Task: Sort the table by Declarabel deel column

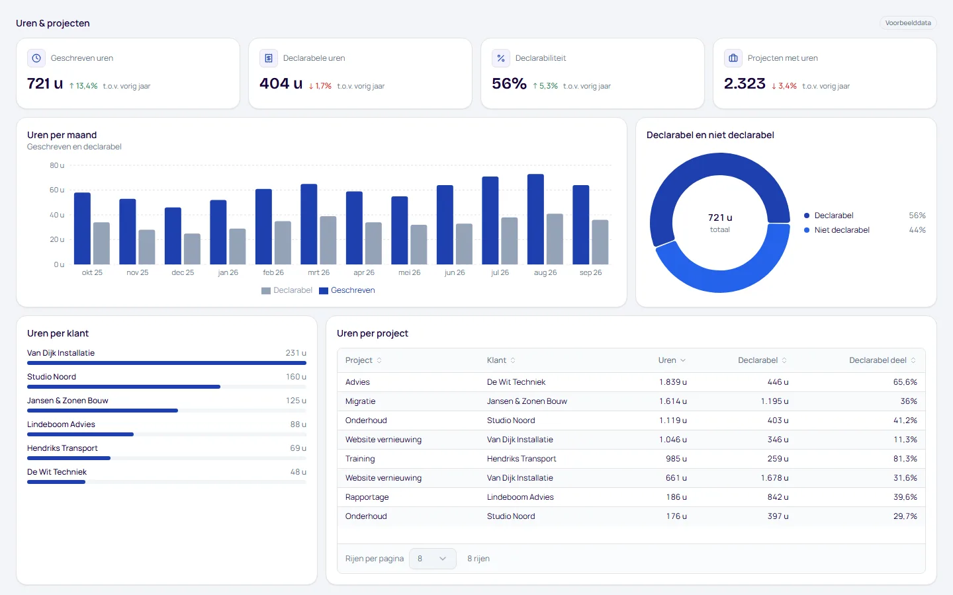Action: 882,360
